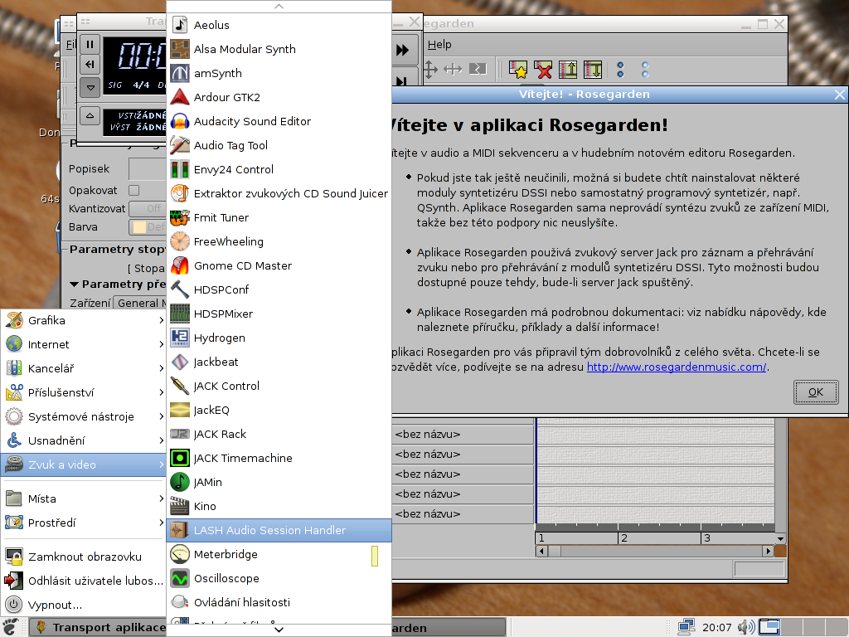The height and width of the screenshot is (637, 849).
Task: Launch Jackbeat
Action: coord(279,362)
